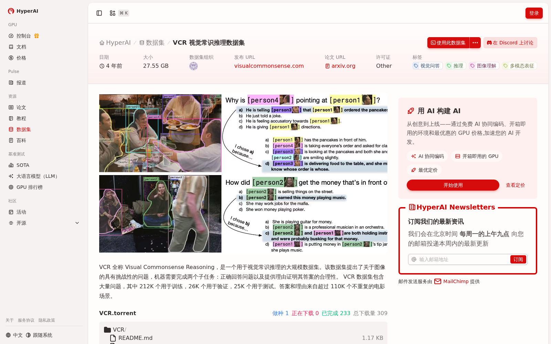
Task: Open the three-dots more options menu
Action: click(475, 43)
